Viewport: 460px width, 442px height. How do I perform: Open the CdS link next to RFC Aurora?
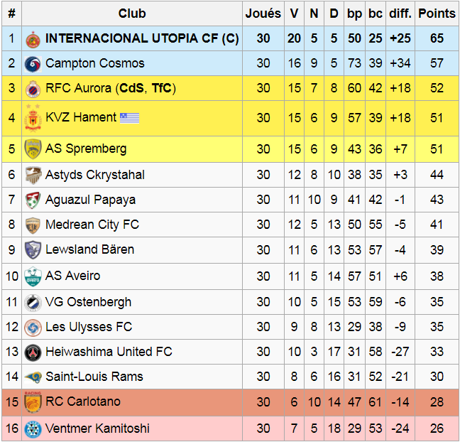(x=131, y=89)
